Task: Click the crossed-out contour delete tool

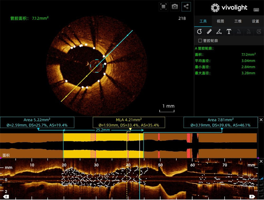Action: pos(259,31)
